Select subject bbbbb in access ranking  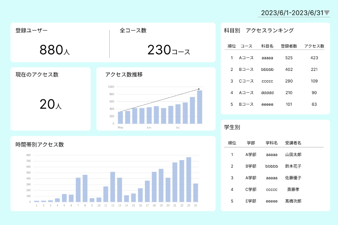[267, 69]
